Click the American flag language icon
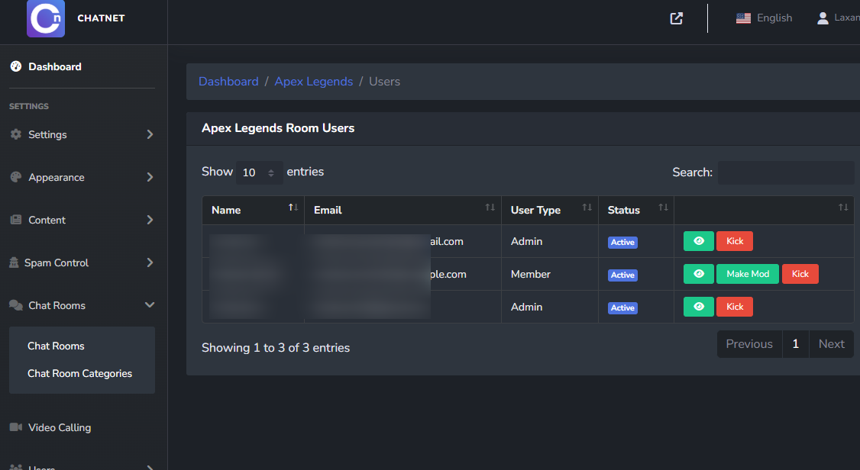 pyautogui.click(x=743, y=18)
